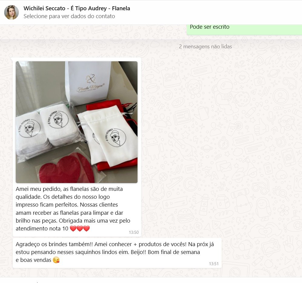Click the gold clover logo on the bag
Screen dimensions: 302x283
point(90,79)
